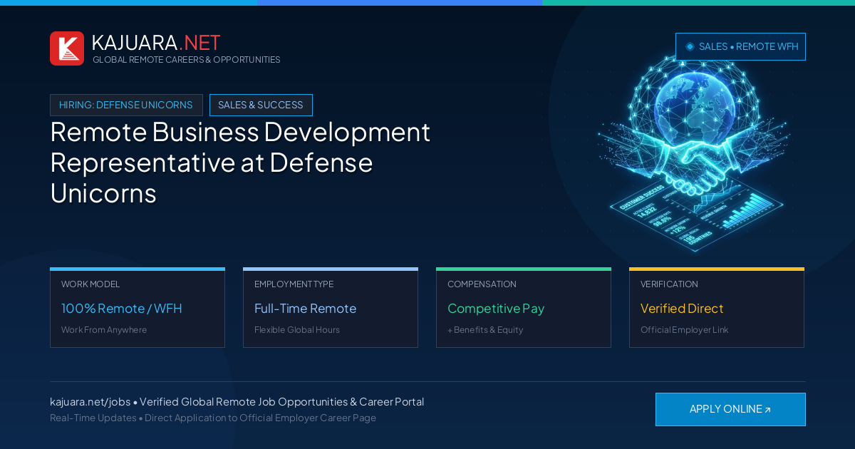This screenshot has height=449, width=855.
Task: Click the '+ Benefits & Equity' caption
Action: (485, 330)
